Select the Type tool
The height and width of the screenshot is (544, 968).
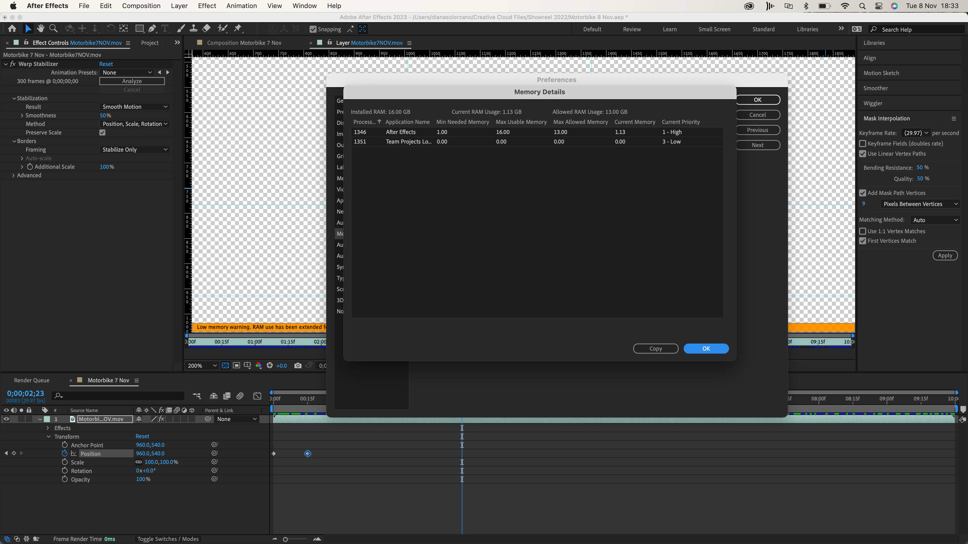[165, 28]
